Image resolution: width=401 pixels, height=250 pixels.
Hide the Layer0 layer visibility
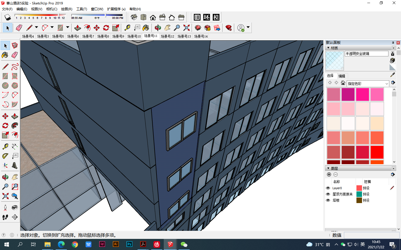[x=328, y=188]
